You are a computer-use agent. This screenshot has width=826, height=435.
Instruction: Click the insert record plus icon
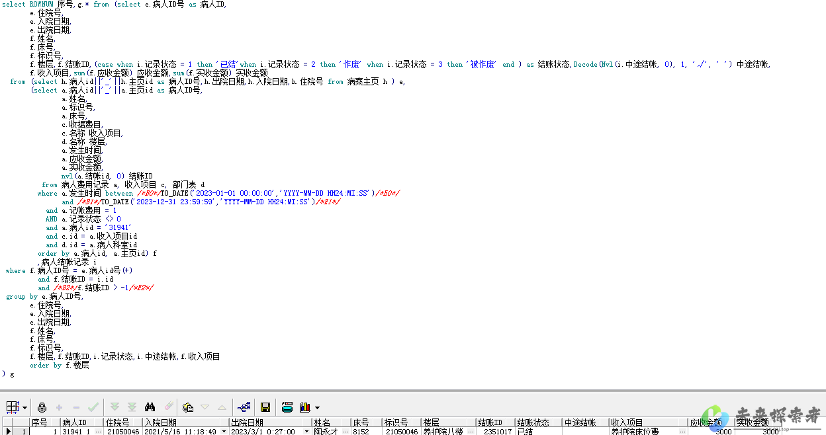(x=60, y=407)
